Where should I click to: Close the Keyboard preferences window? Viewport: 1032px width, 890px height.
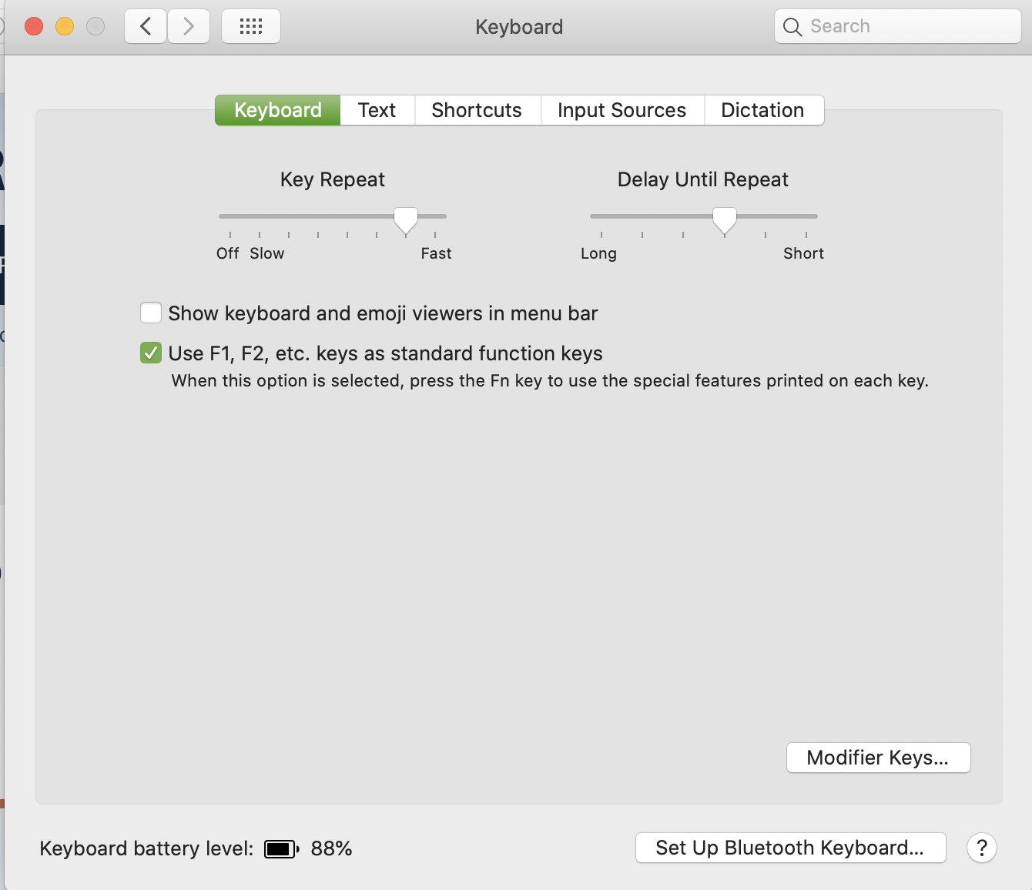pos(34,27)
